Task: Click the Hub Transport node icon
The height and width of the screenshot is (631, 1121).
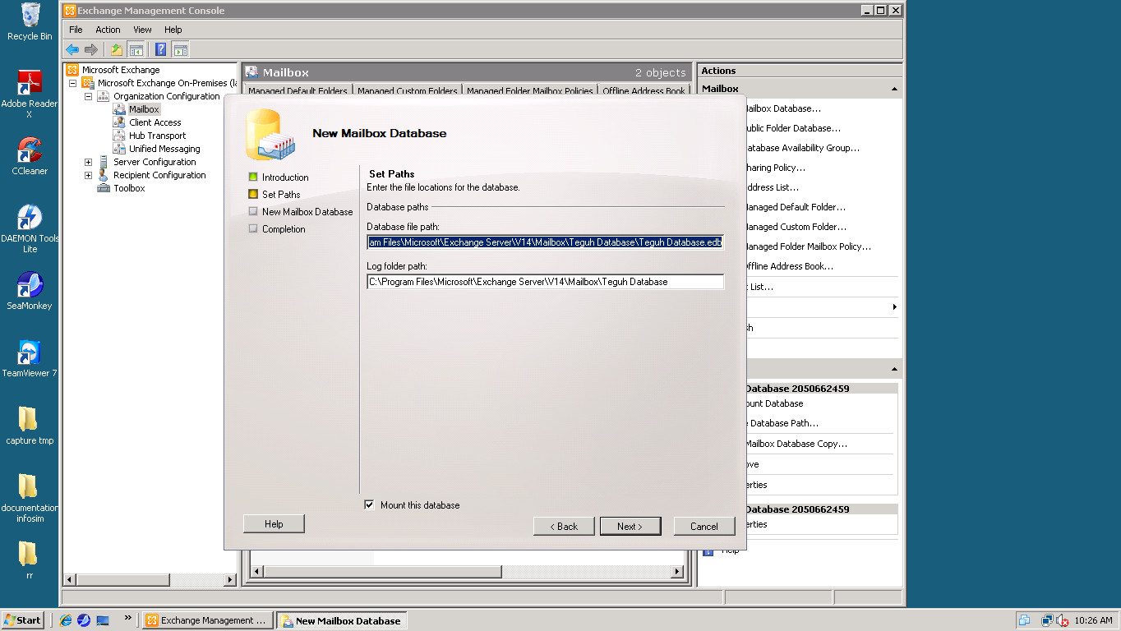Action: (x=119, y=136)
